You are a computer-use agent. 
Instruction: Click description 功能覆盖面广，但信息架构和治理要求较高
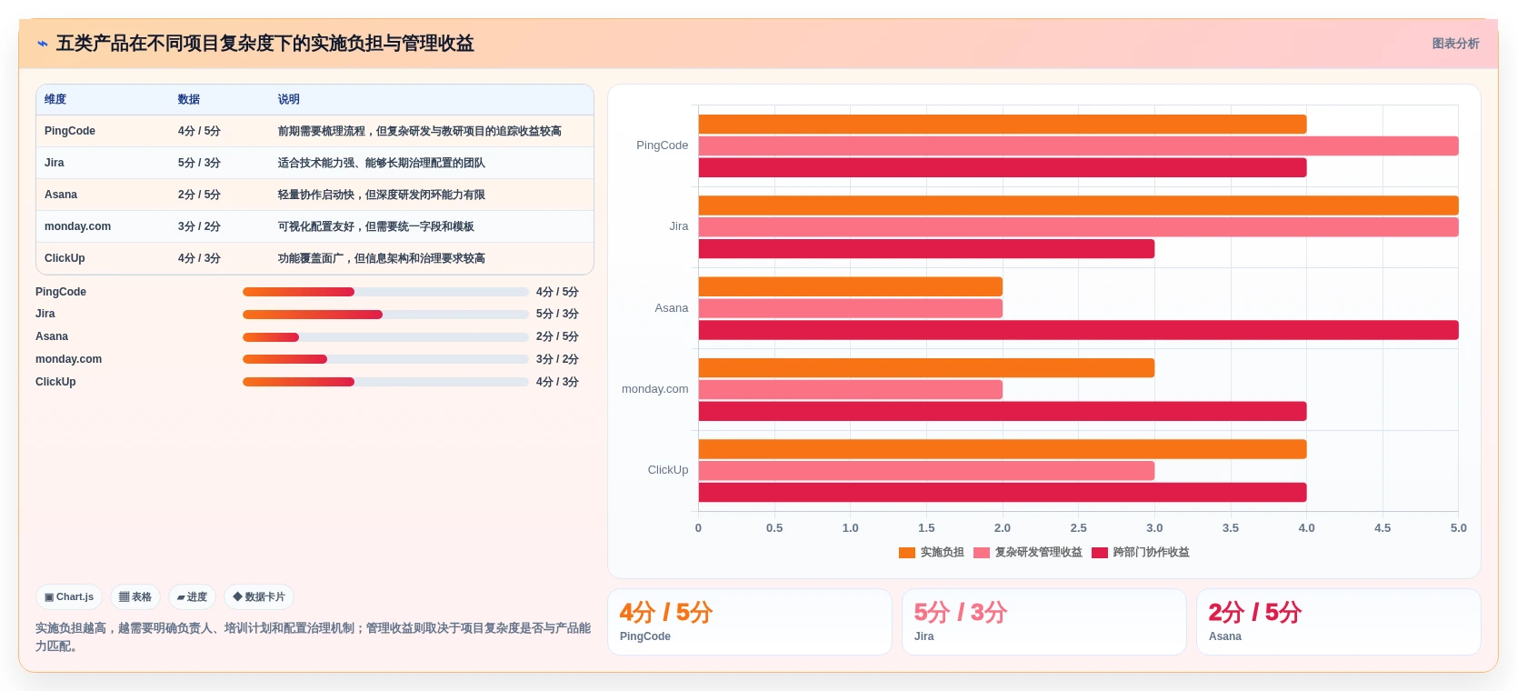pyautogui.click(x=382, y=258)
